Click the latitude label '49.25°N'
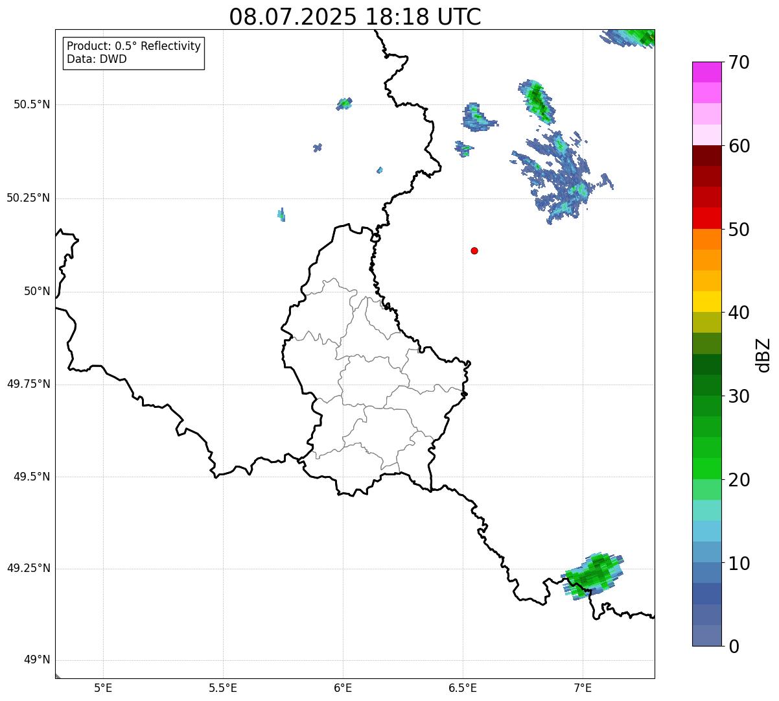Screen dimensions: 779x701 pos(28,569)
